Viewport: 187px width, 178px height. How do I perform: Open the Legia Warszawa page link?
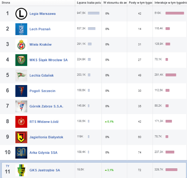point(43,14)
